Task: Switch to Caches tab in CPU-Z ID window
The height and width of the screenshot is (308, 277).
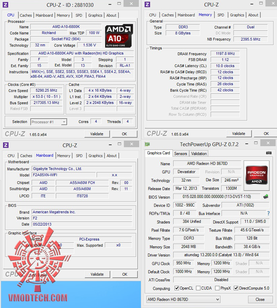Action: coord(26,15)
